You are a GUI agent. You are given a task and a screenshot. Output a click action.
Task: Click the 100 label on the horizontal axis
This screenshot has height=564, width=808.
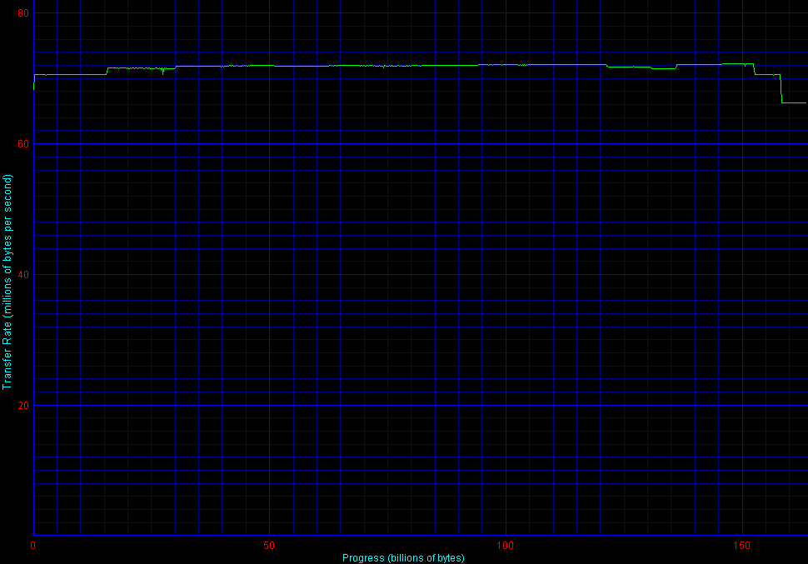pyautogui.click(x=506, y=546)
